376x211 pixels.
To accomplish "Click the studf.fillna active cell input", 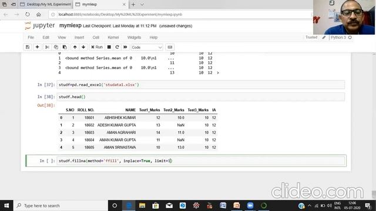I will point(201,161).
